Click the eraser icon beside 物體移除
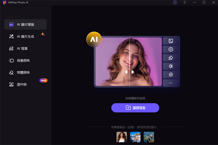Image resolution: width=218 pixels, height=145 pixels. click(x=12, y=72)
